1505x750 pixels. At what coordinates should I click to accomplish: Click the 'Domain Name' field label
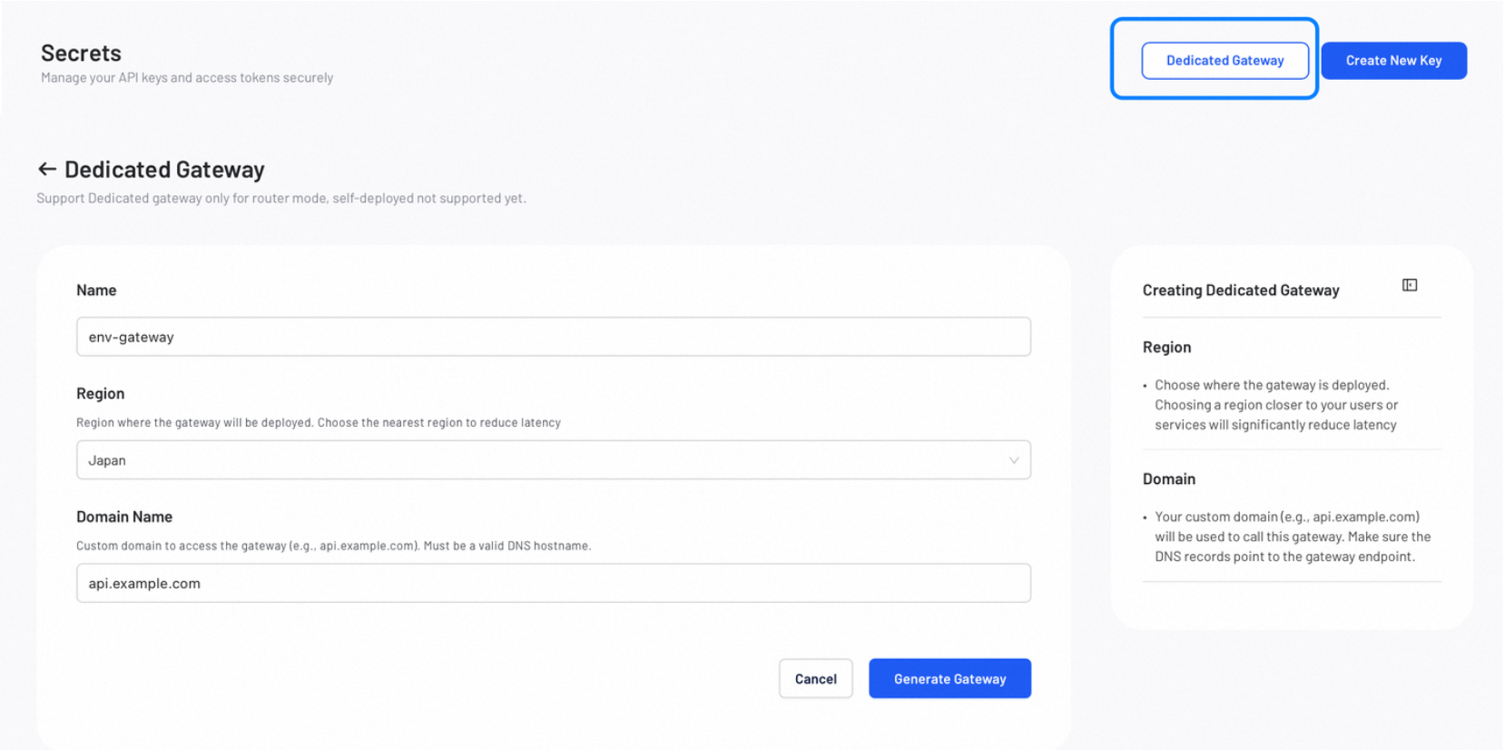(x=124, y=517)
